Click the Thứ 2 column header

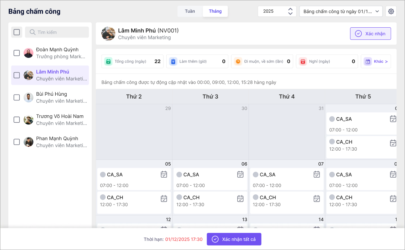(x=134, y=96)
